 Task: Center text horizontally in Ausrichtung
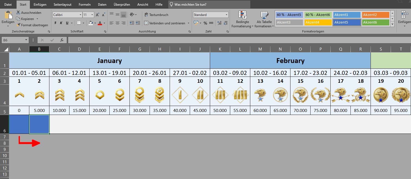coord(118,23)
